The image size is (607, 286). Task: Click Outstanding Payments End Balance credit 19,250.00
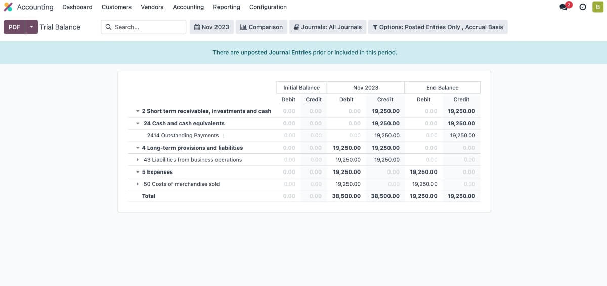point(463,135)
